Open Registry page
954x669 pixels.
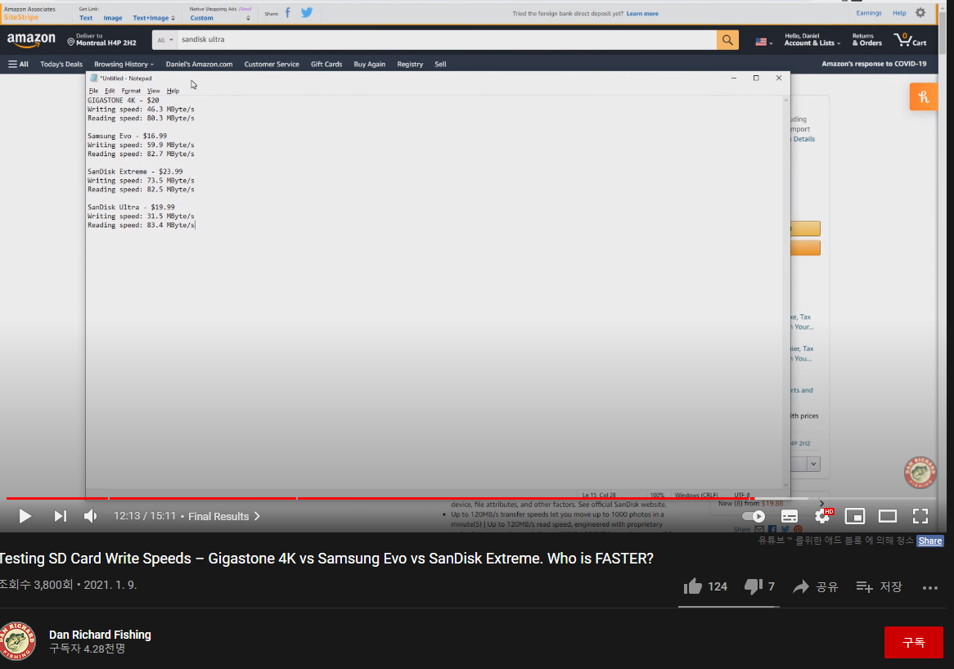click(409, 64)
